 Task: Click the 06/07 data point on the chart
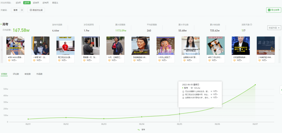tap(255, 85)
